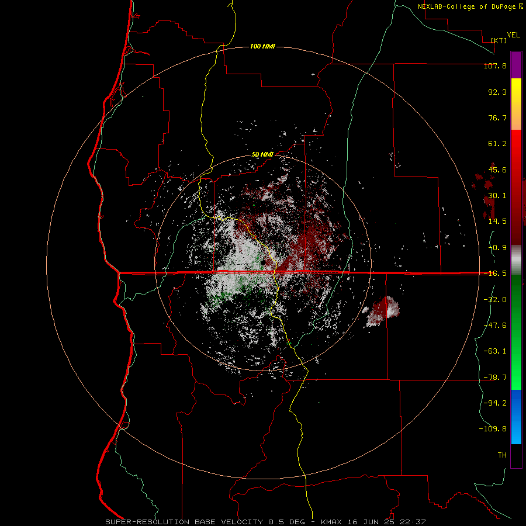Select the -109.8 scale value

point(493,429)
